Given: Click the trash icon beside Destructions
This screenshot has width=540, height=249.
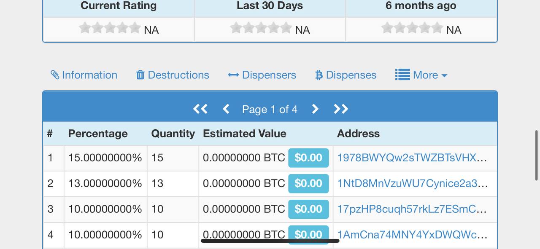Looking at the screenshot, I should pyautogui.click(x=140, y=75).
